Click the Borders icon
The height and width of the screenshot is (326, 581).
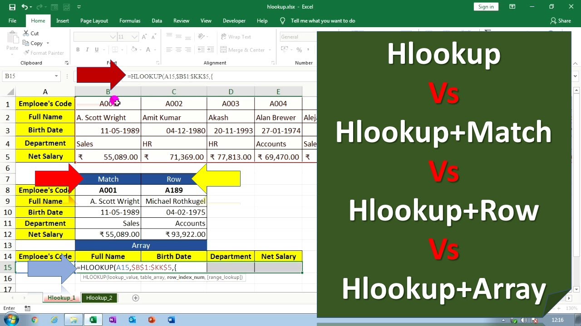pos(115,50)
